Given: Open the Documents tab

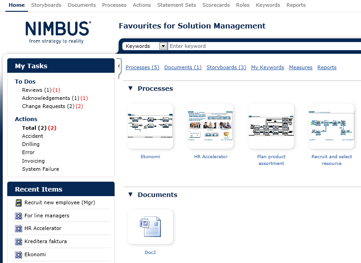Looking at the screenshot, I should 82,5.
